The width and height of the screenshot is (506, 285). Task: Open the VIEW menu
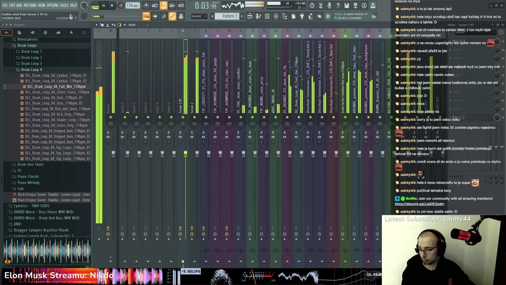coord(42,6)
